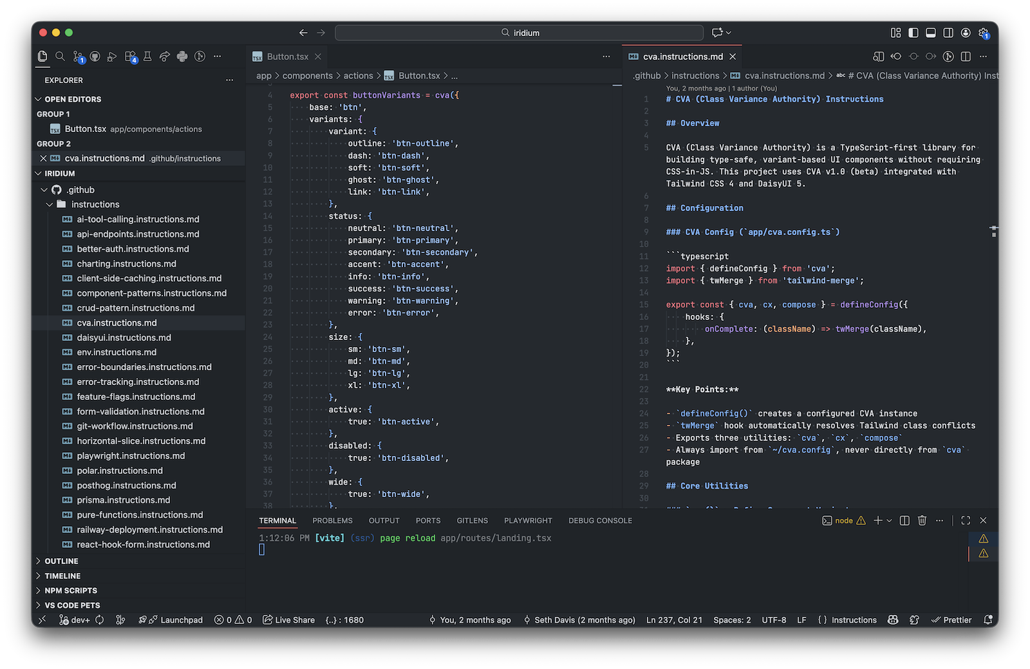Viewport: 1030px width, 669px height.
Task: Close the cva.instructions.md tab
Action: [x=732, y=56]
